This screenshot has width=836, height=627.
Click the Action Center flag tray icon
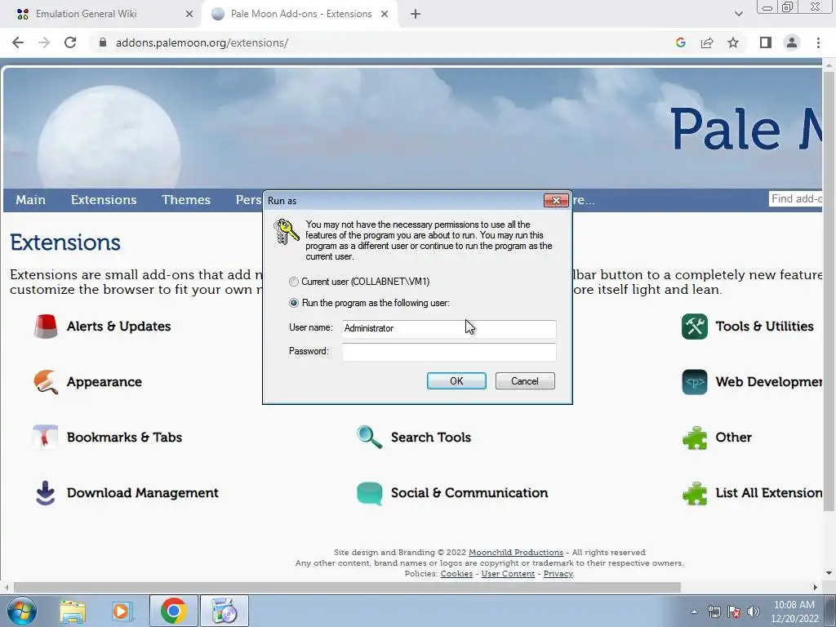pos(734,611)
